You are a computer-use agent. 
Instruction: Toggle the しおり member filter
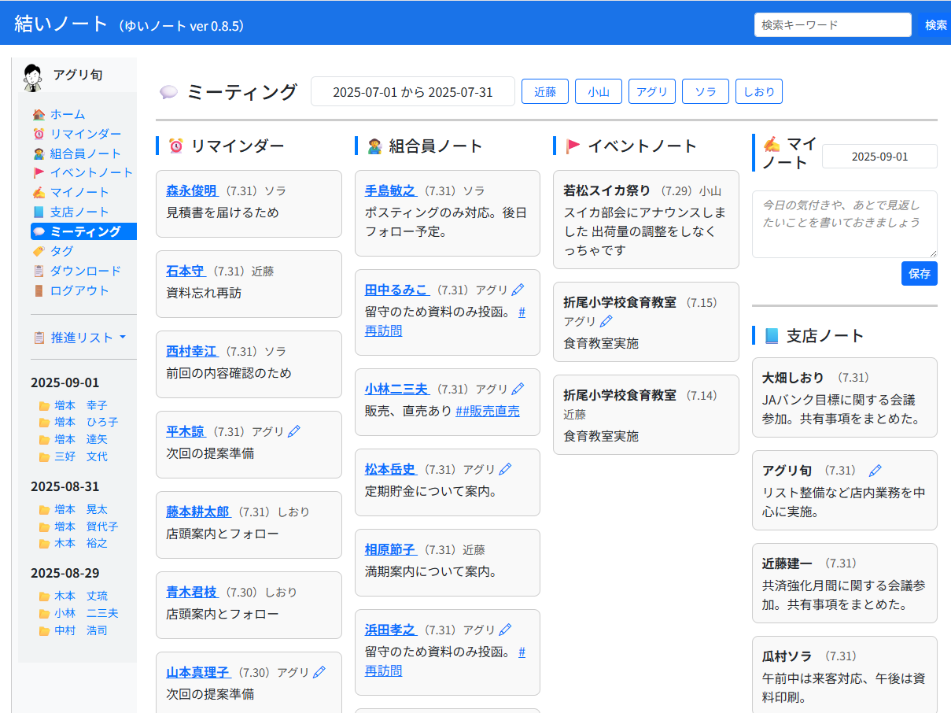758,91
